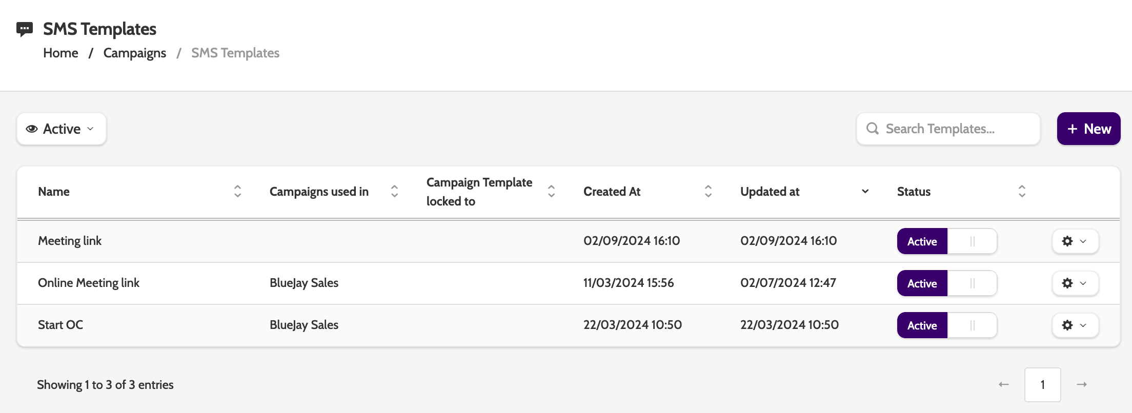Image resolution: width=1132 pixels, height=413 pixels.
Task: Toggle Online Meeting link status switch
Action: (x=946, y=283)
